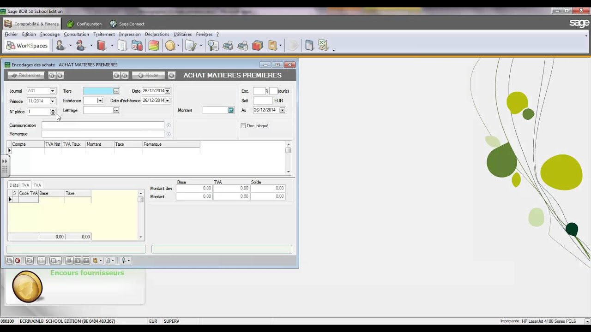Image resolution: width=591 pixels, height=332 pixels.
Task: Open the Impression menu
Action: click(x=130, y=34)
